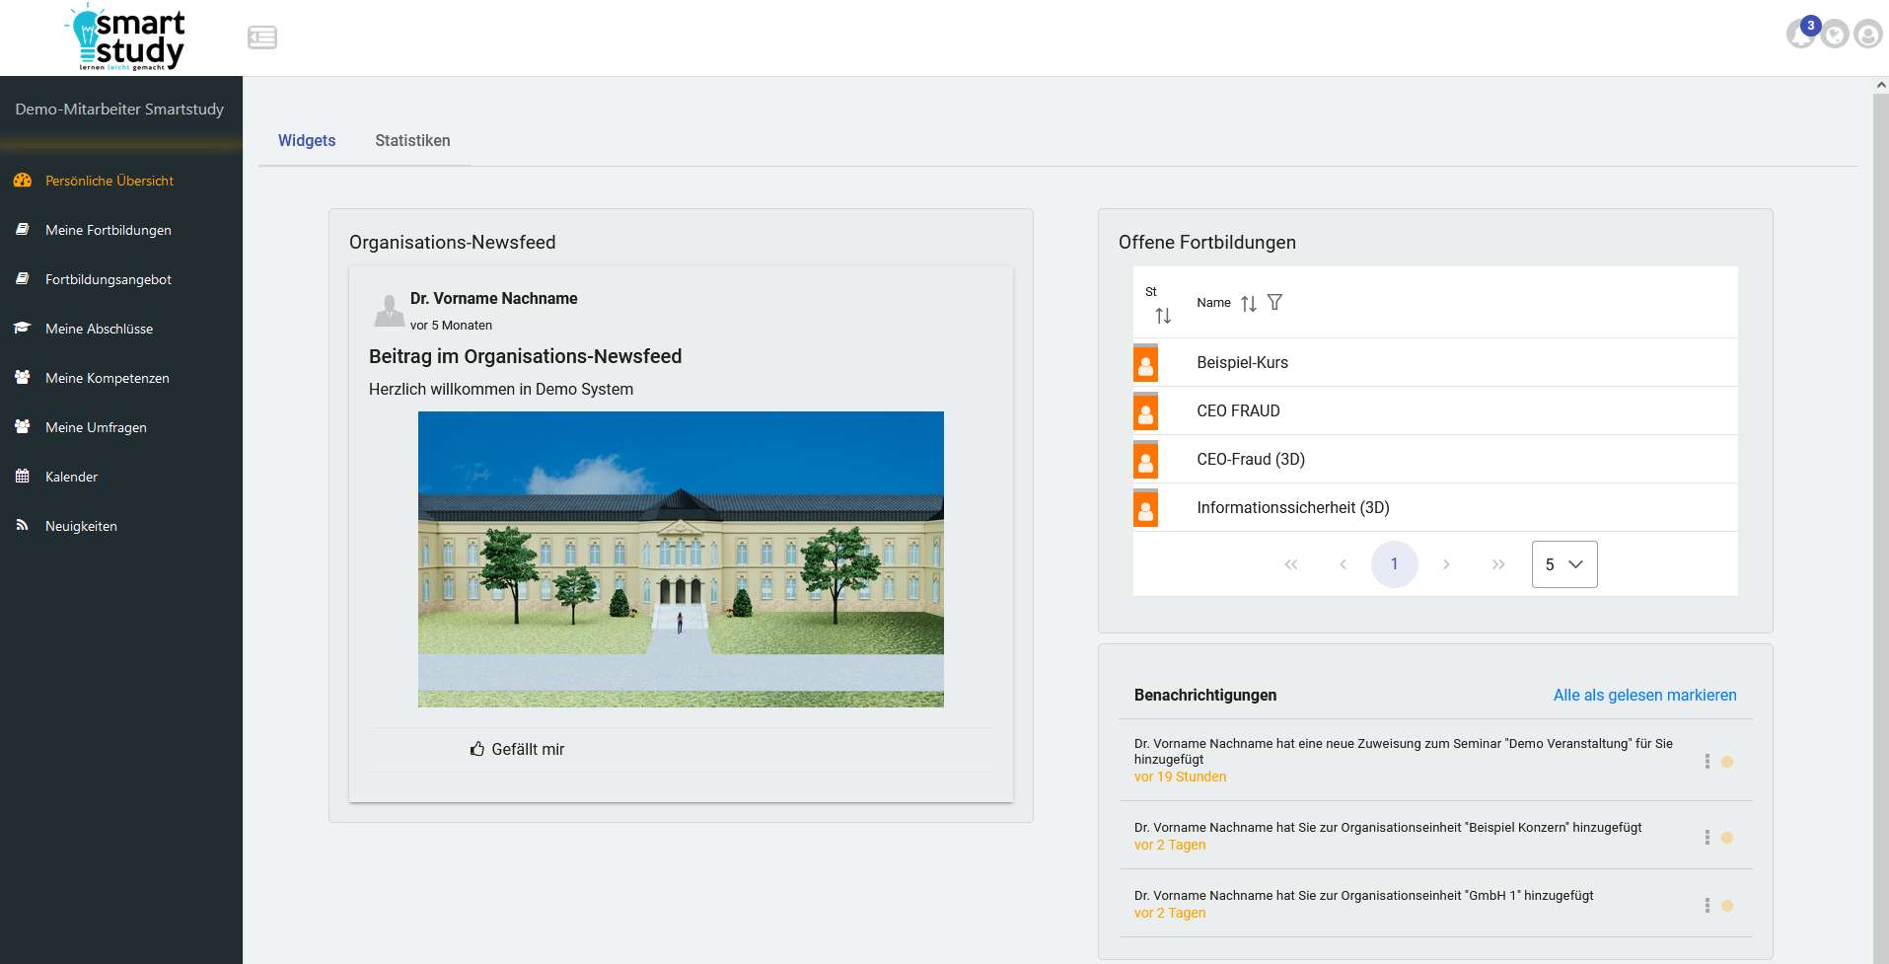Click the vertical page scrollbar
The height and width of the screenshot is (964, 1889).
coord(1880,493)
